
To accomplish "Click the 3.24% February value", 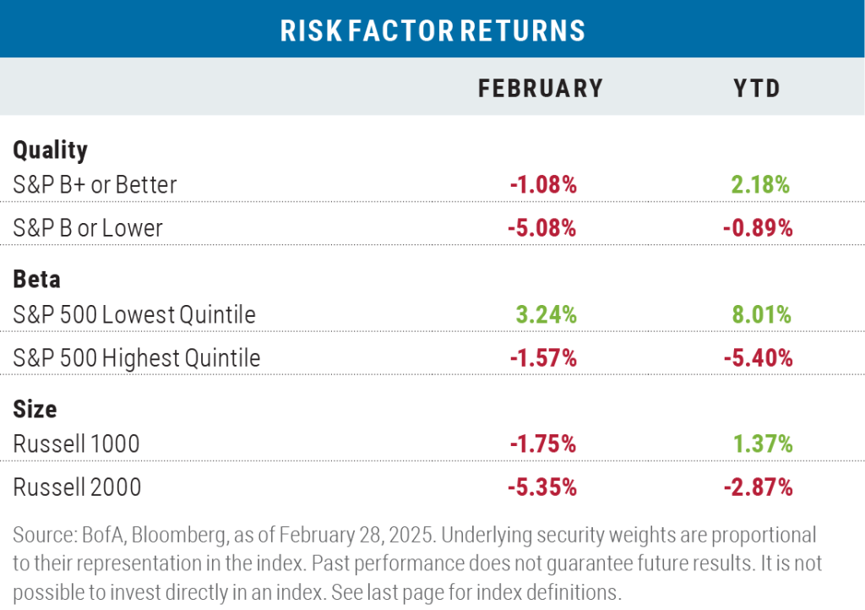I will click(x=547, y=314).
